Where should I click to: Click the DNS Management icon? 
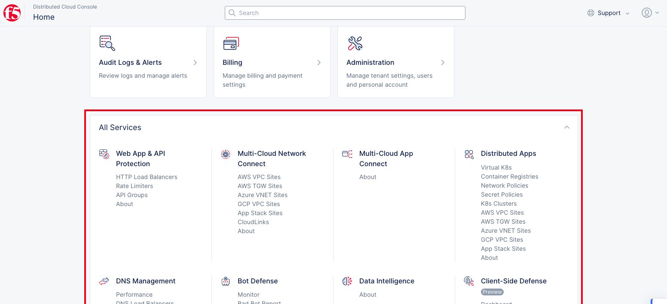tap(104, 281)
